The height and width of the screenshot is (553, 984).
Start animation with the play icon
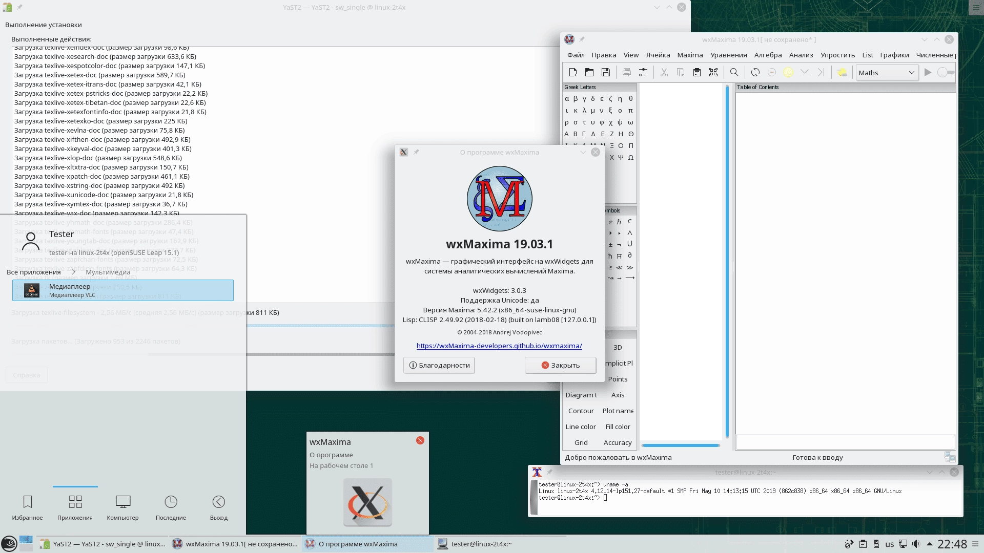[928, 73]
